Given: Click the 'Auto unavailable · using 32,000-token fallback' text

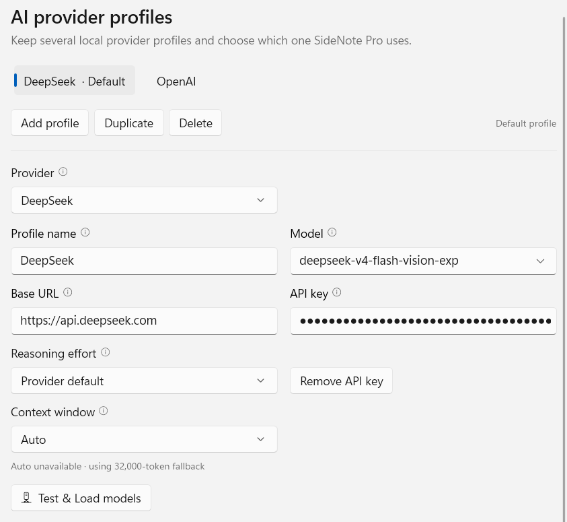Looking at the screenshot, I should (108, 466).
